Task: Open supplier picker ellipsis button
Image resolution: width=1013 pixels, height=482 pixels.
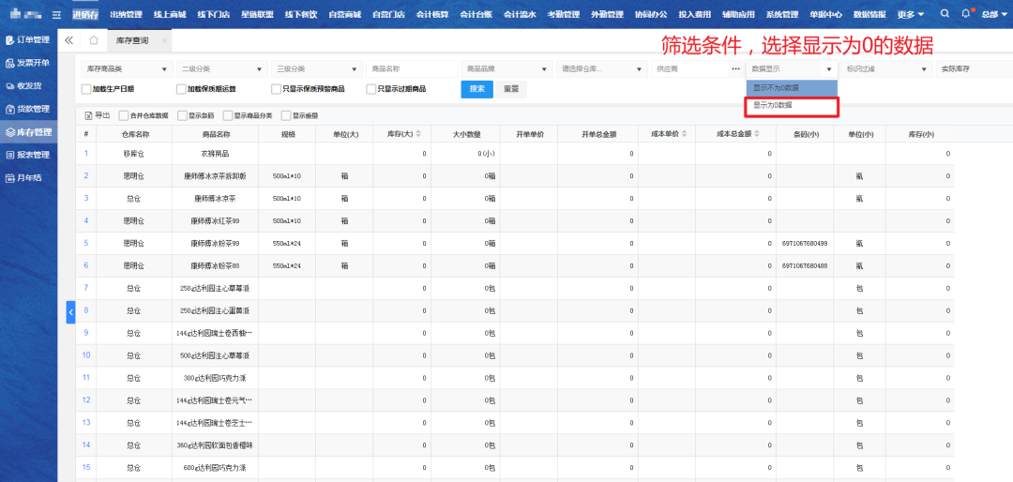Action: coord(735,69)
